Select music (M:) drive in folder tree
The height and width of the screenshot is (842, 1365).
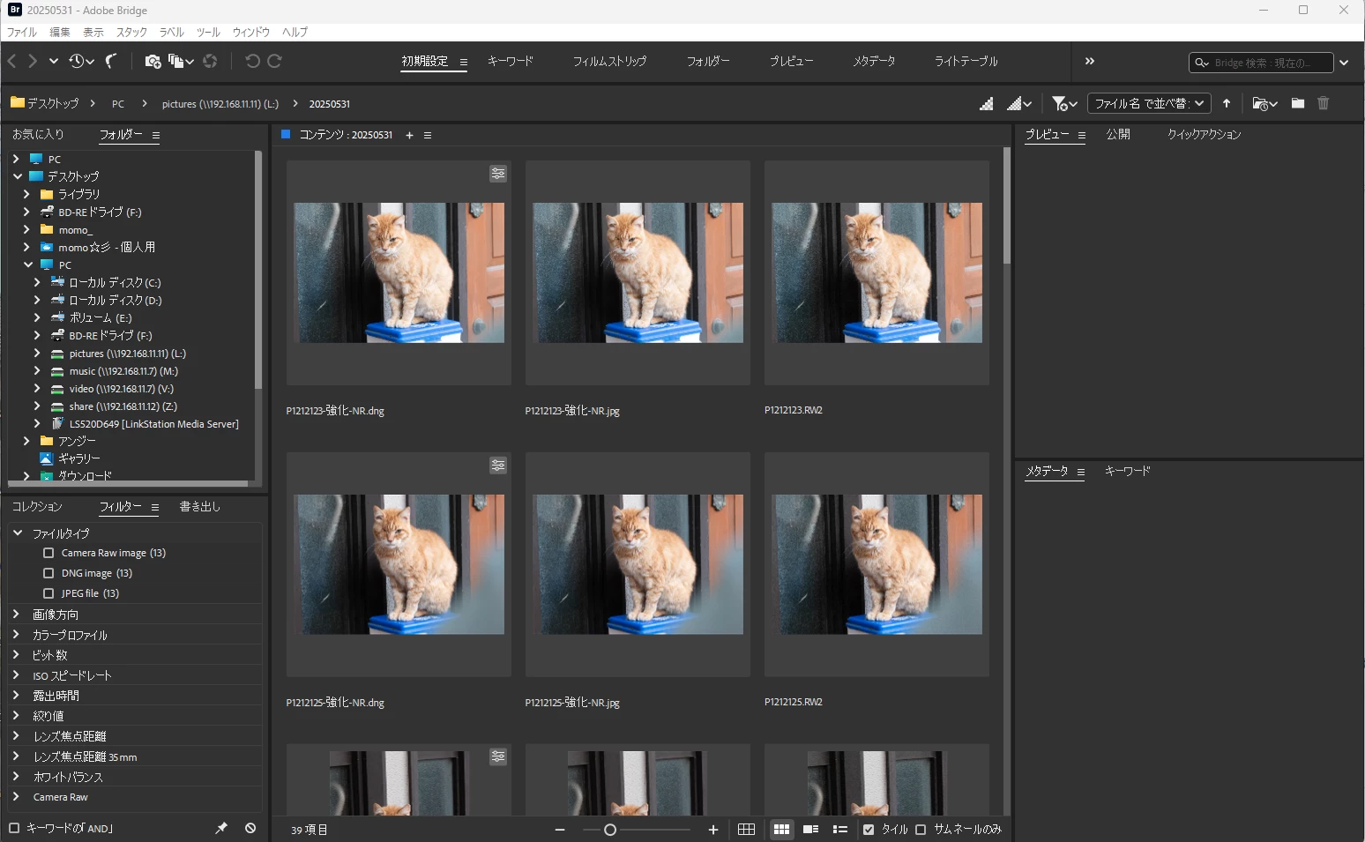click(x=123, y=371)
